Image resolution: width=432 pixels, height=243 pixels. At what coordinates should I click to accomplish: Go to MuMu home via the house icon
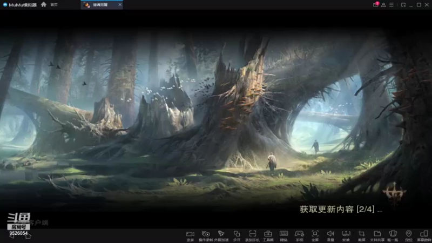coord(44,4)
